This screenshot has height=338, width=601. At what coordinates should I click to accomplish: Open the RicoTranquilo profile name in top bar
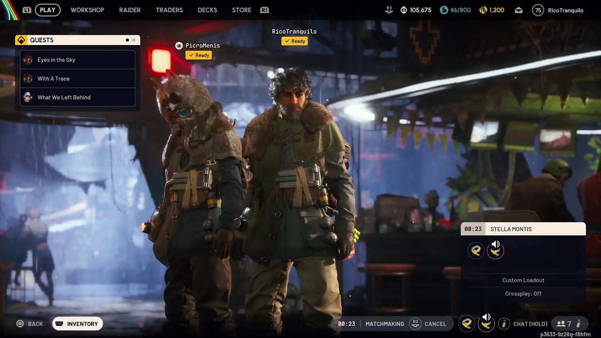(x=566, y=10)
